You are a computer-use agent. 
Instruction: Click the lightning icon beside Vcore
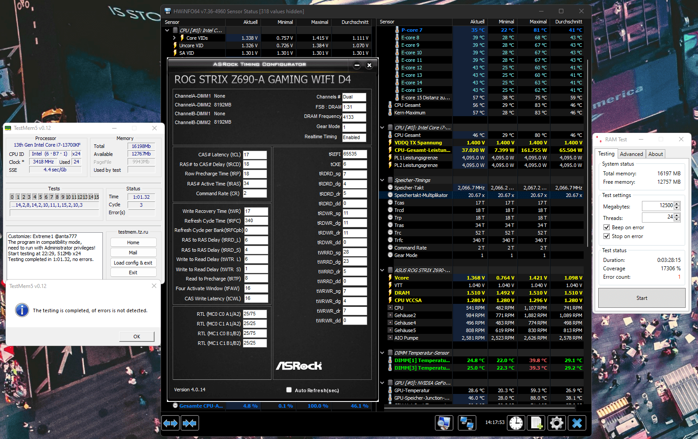tap(390, 278)
